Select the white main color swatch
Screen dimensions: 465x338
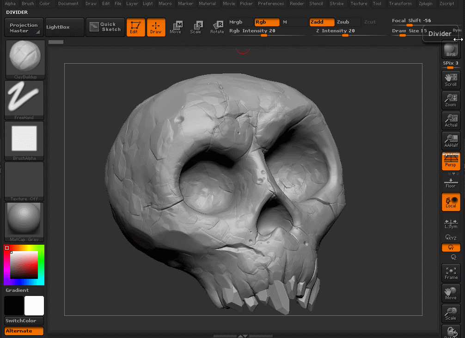(34, 305)
